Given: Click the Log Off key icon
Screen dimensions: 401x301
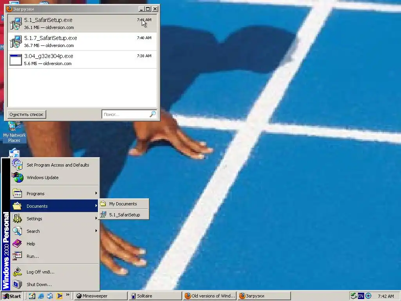Looking at the screenshot, I should pos(17,272).
